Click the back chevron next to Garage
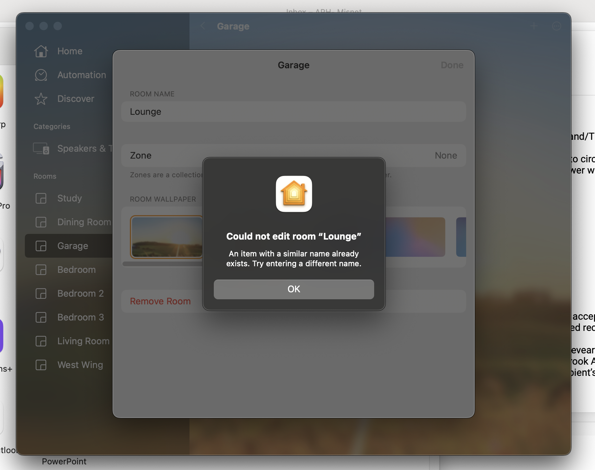595x470 pixels. pos(203,26)
